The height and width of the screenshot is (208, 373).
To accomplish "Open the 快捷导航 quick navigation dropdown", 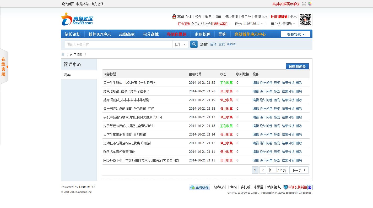I will [295, 34].
